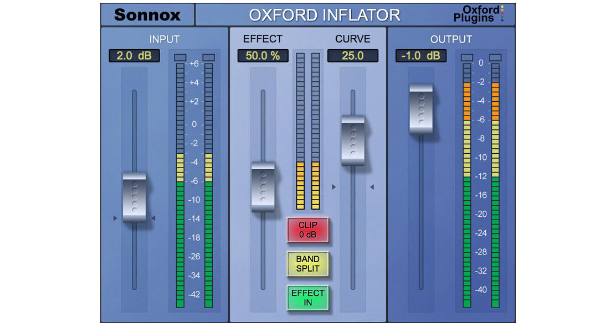Screen dimensions: 616x323
Task: Click the OUTPUT section label
Action: [x=451, y=39]
